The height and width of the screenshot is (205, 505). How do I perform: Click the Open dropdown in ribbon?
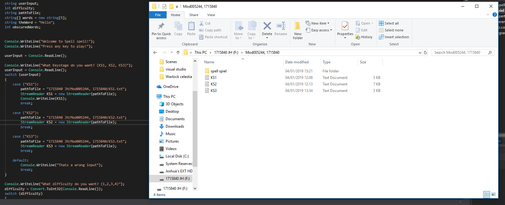[365, 23]
